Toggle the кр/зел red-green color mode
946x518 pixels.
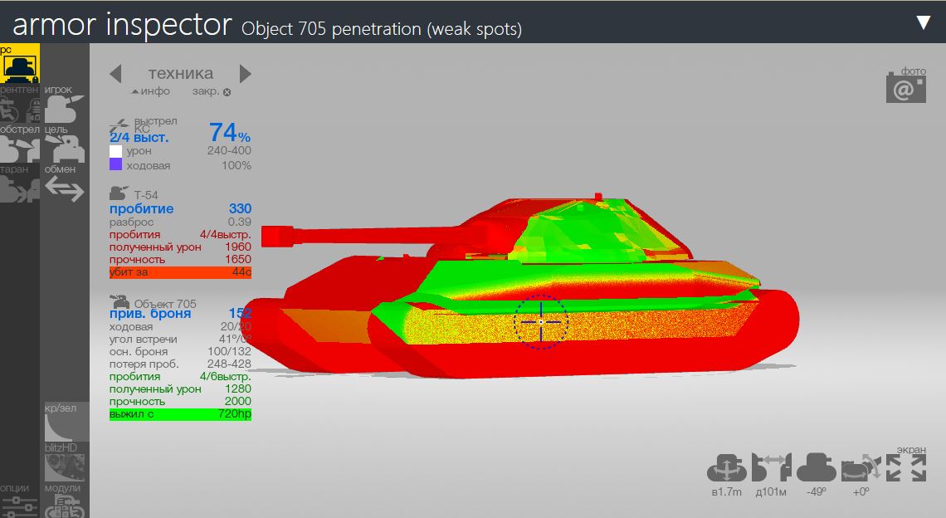tap(66, 422)
